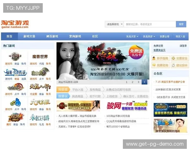The height and width of the screenshot is (152, 190).
Task: Open the 仙境传说 game logo
Action: pyautogui.click(x=16, y=72)
